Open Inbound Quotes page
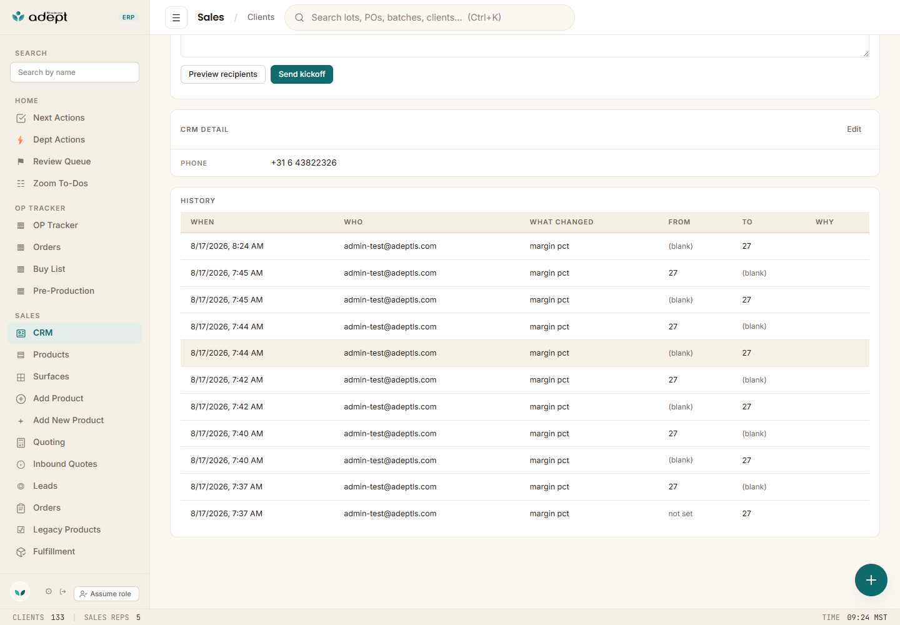 (75, 464)
